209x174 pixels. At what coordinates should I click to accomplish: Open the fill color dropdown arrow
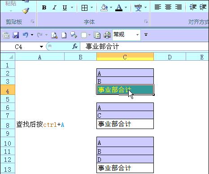111,7
